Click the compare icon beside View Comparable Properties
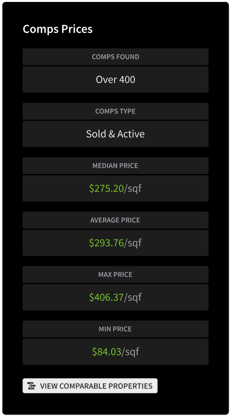Viewport: 231px width, 417px height. [x=32, y=385]
